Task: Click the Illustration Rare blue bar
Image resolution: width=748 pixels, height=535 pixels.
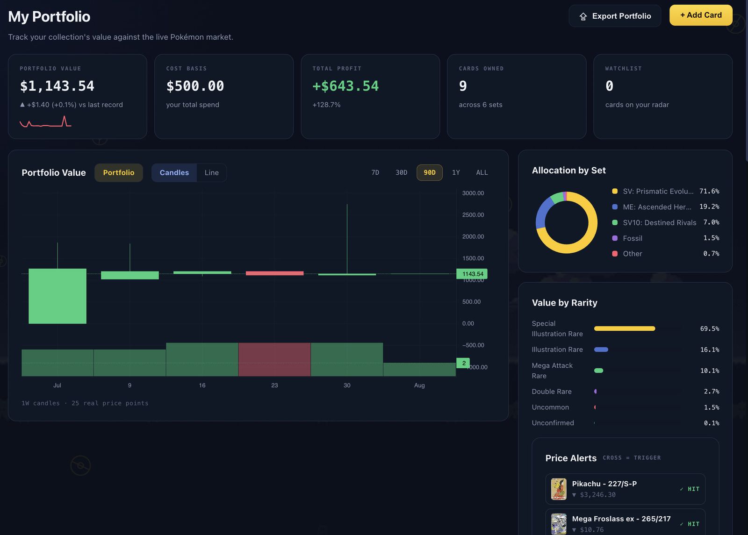Action: click(x=601, y=350)
